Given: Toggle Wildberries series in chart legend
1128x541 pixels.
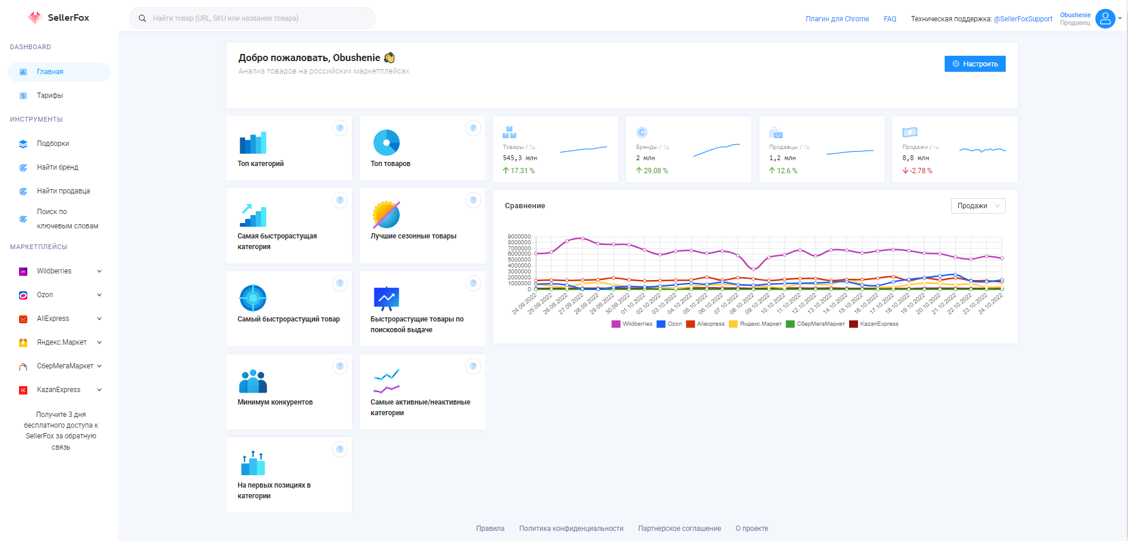Looking at the screenshot, I should click(x=632, y=324).
